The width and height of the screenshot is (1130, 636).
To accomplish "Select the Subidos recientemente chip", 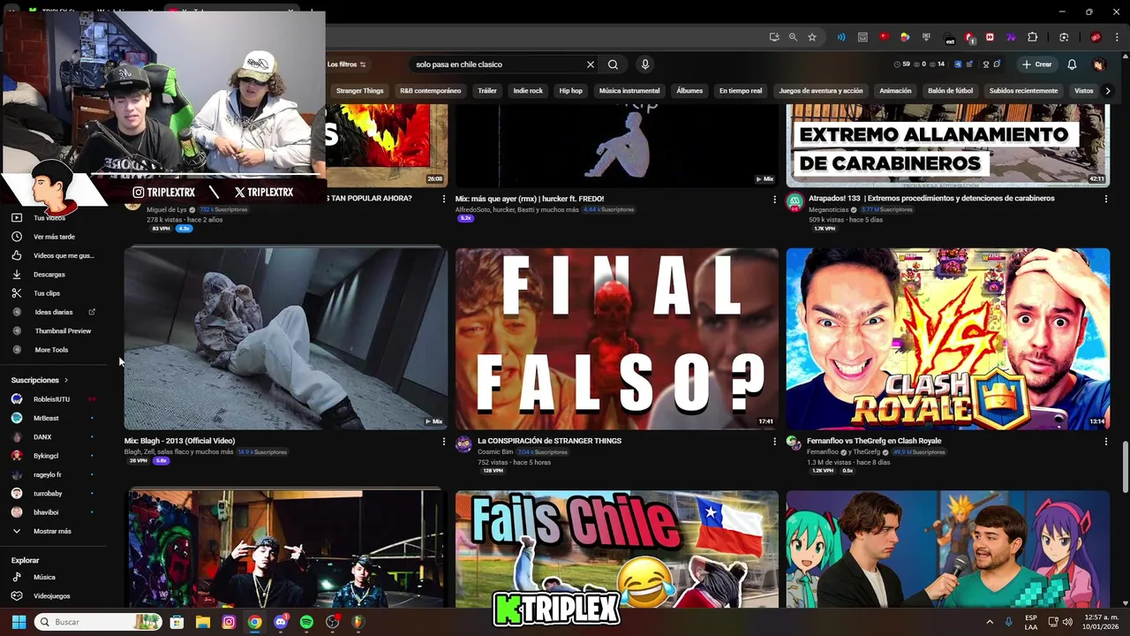I will (x=1023, y=91).
